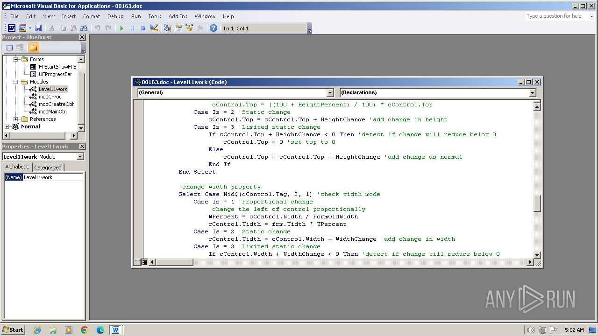The image size is (598, 336).
Task: Switch to the Alphabetic tab
Action: (x=17, y=167)
